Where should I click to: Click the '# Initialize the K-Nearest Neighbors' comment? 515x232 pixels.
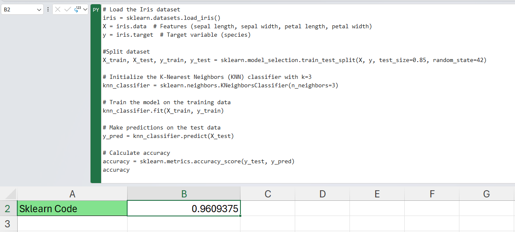tap(207, 77)
